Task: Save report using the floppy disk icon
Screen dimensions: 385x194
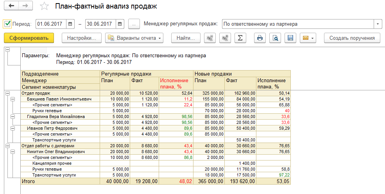Action: point(290,38)
